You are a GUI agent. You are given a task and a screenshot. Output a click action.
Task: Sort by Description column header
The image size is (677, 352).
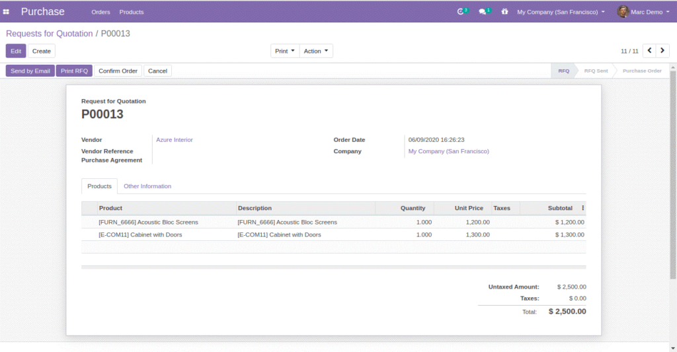point(305,208)
